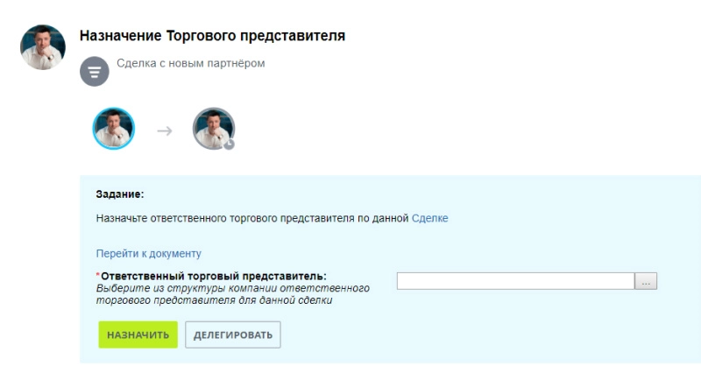Click the Задание heading
Image resolution: width=701 pixels, height=373 pixels.
[x=119, y=194]
